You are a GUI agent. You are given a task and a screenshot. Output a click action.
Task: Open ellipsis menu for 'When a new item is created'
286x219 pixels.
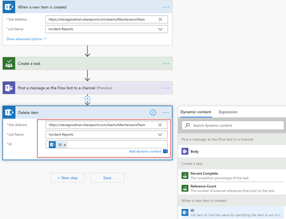tap(166, 7)
